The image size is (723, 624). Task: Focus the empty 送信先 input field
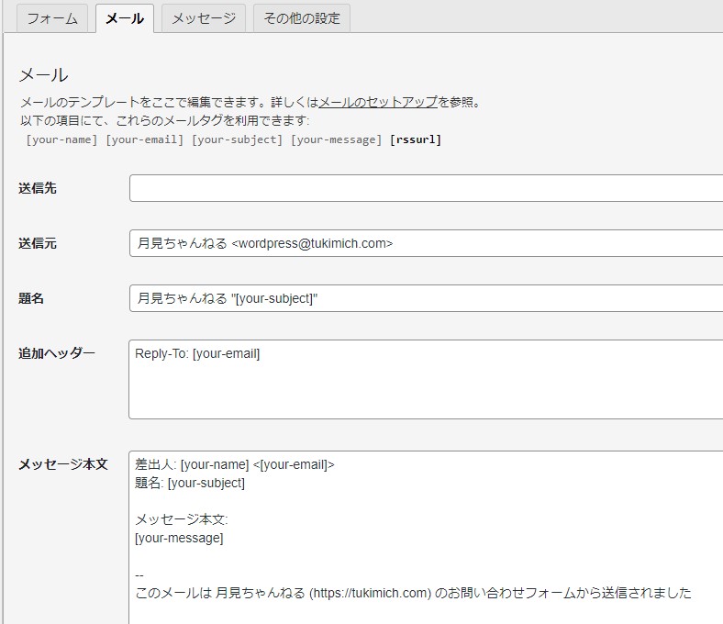pyautogui.click(x=426, y=188)
